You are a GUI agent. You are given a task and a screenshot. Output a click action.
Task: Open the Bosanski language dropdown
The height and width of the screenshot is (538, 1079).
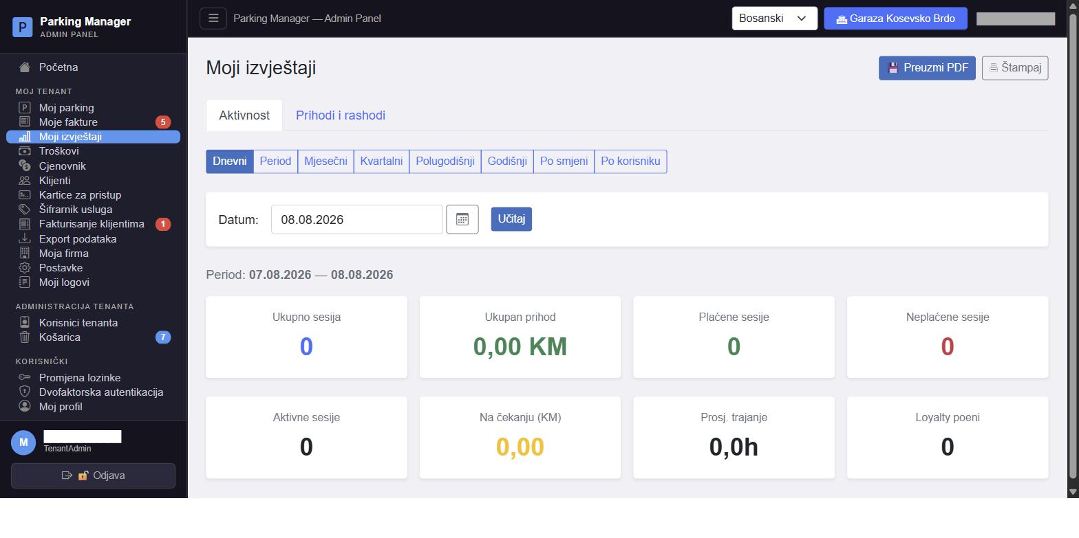point(774,19)
